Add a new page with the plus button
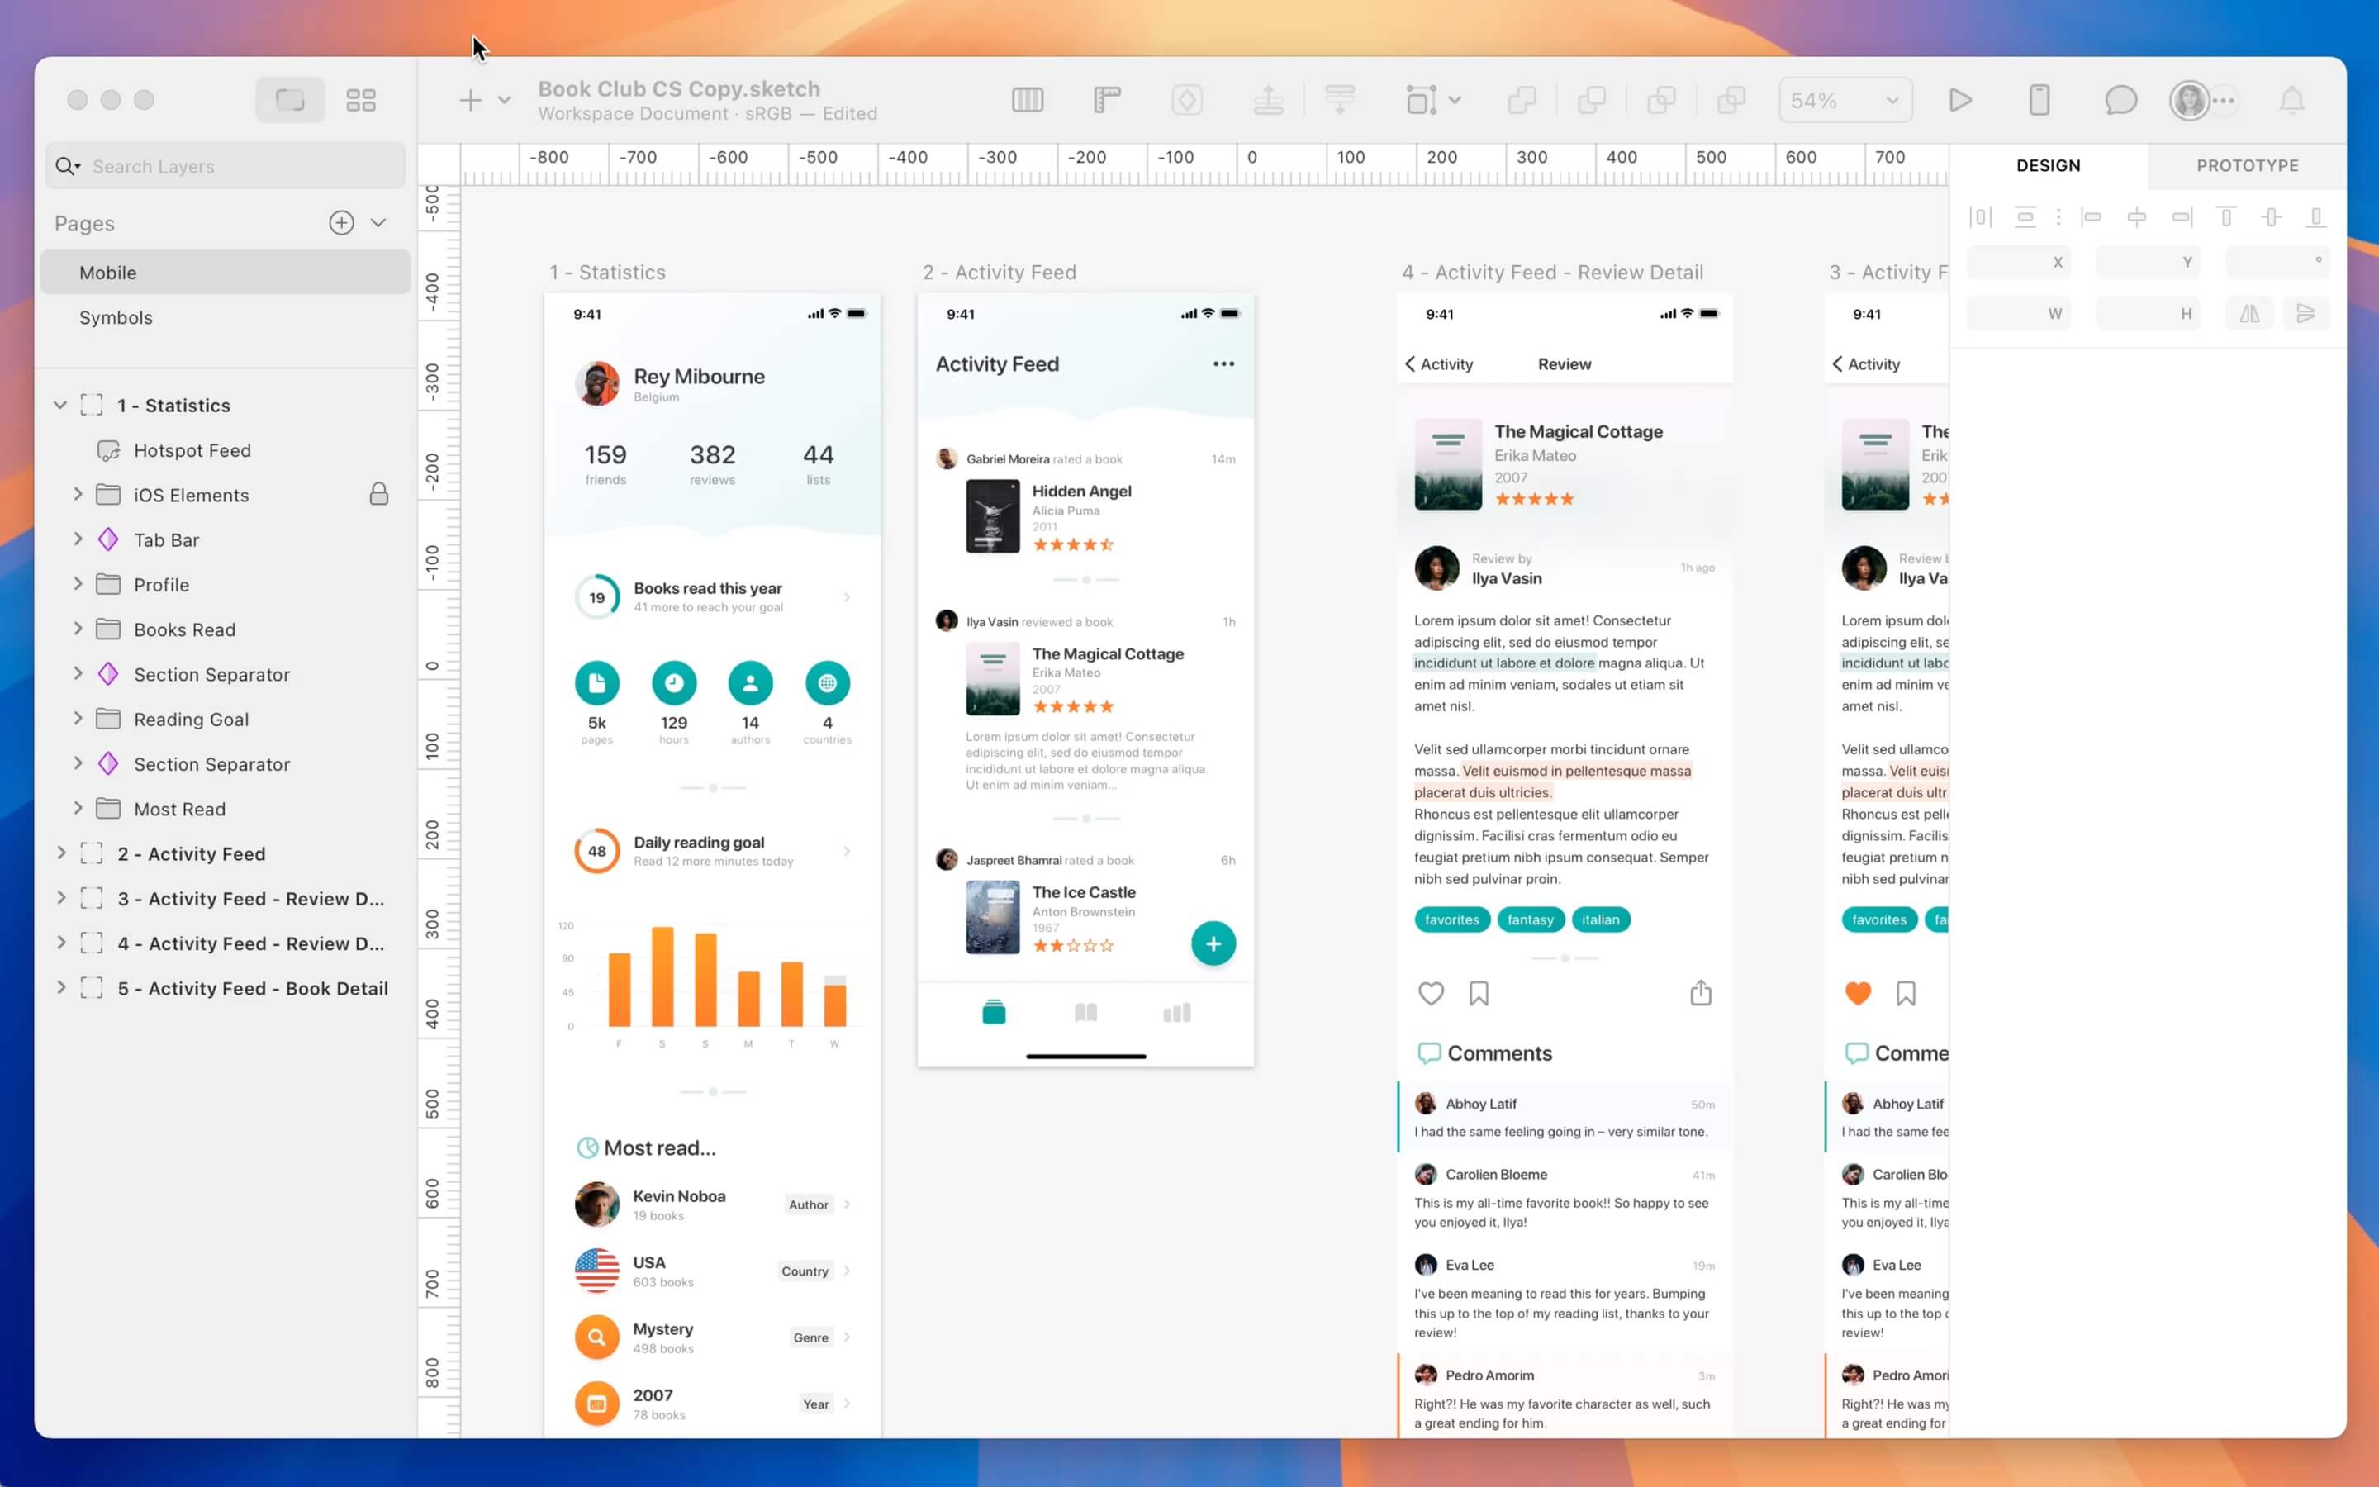The height and width of the screenshot is (1487, 2379). (x=341, y=222)
